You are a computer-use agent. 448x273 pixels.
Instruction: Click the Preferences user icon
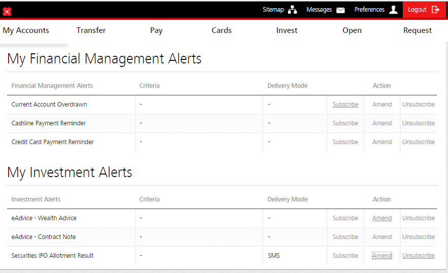pyautogui.click(x=393, y=10)
